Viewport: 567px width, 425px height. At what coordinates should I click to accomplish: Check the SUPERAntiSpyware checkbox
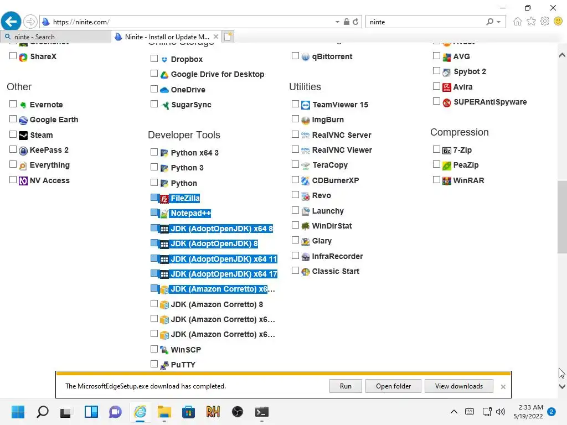pos(436,101)
